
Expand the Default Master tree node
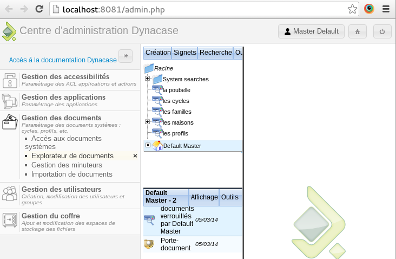click(x=148, y=145)
